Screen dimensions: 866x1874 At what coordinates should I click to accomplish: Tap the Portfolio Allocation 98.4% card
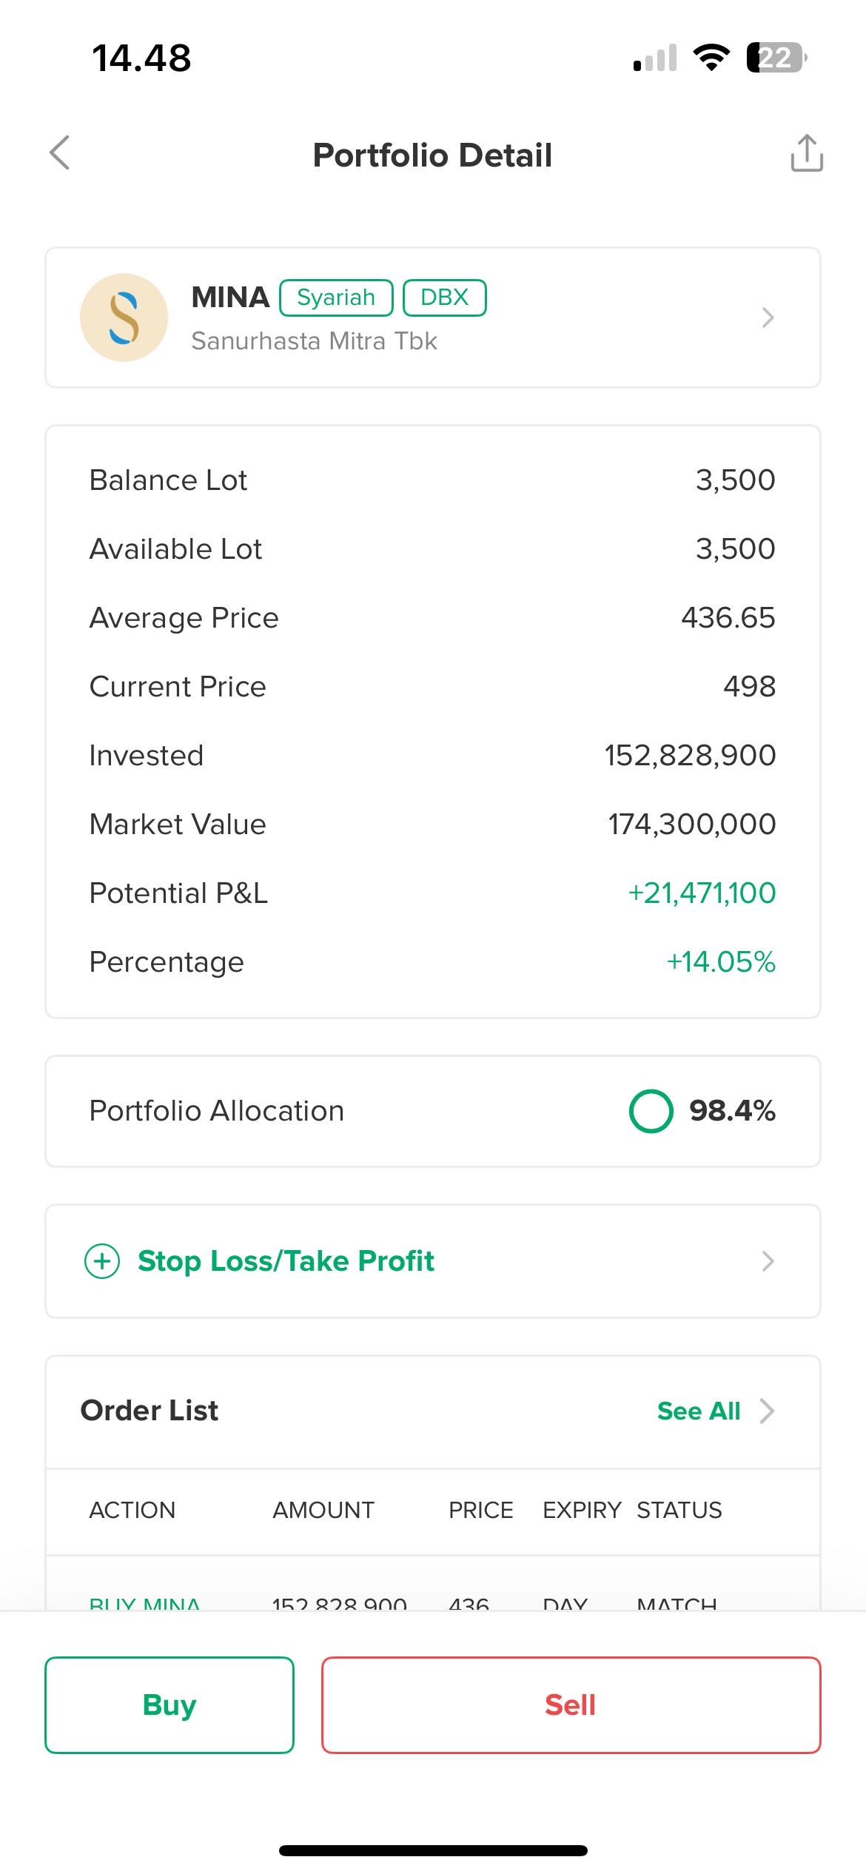[x=433, y=1111]
